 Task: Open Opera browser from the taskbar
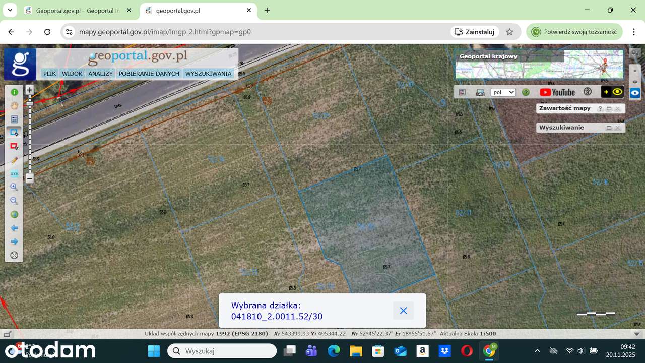tap(467, 351)
